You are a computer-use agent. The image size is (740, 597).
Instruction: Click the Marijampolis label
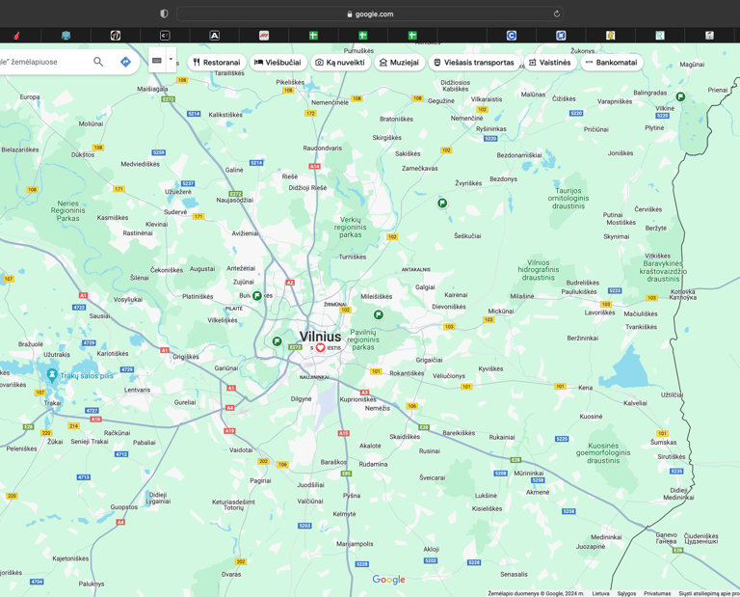click(x=355, y=544)
